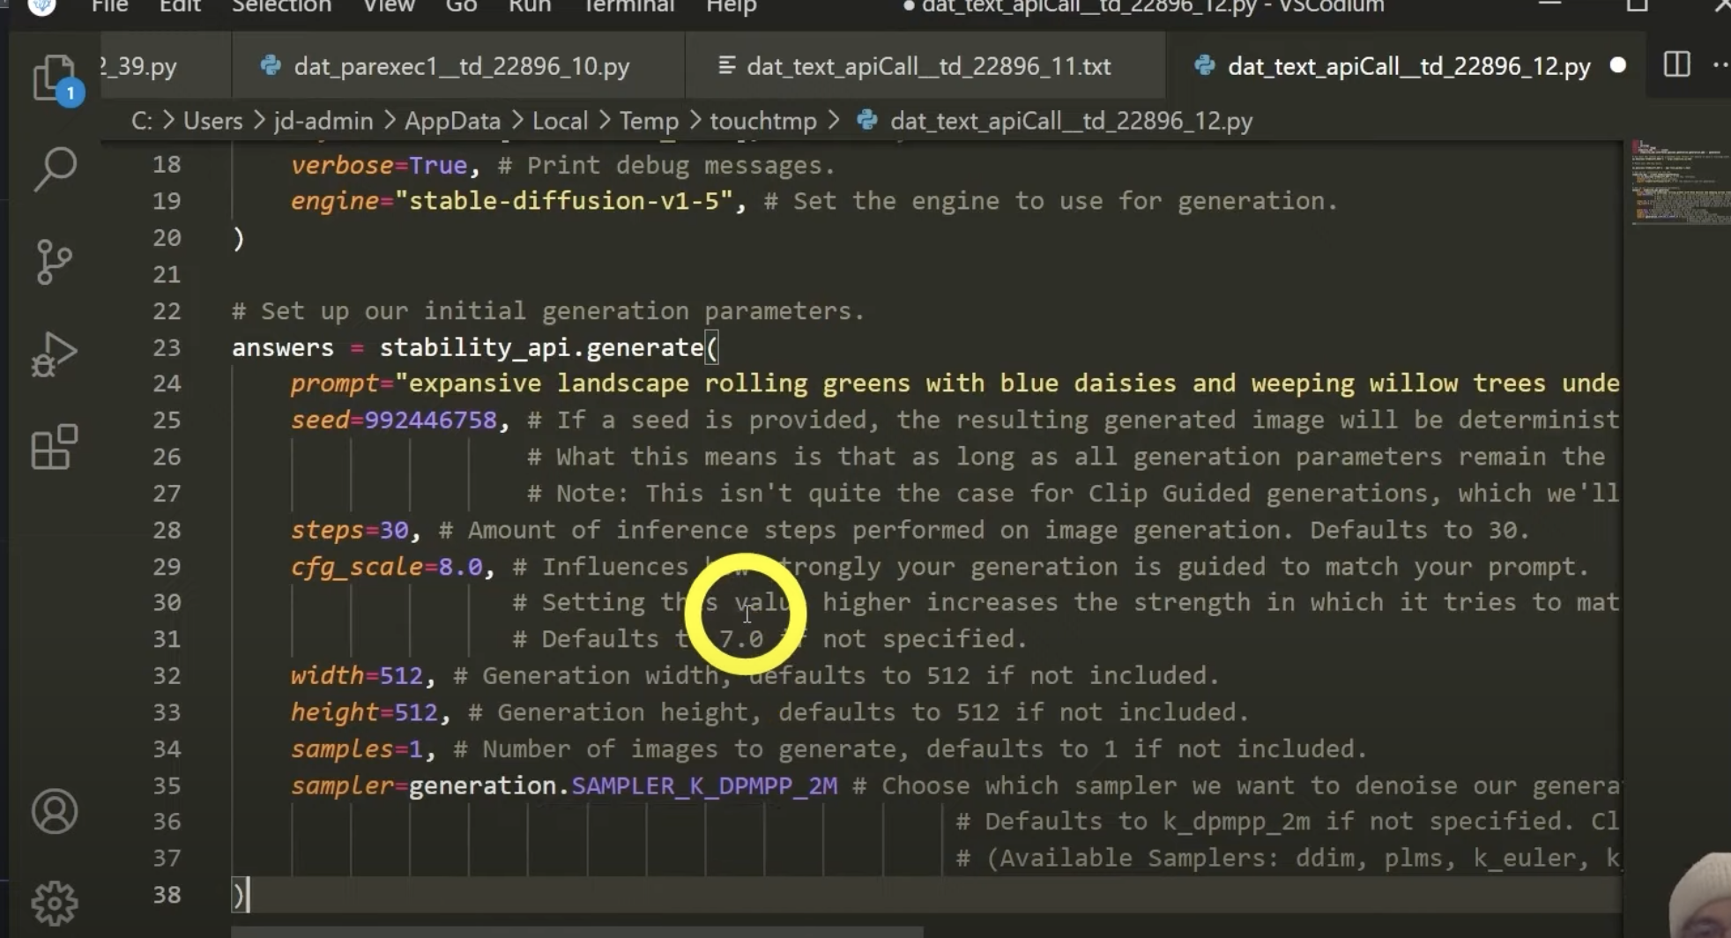
Task: Click closing parenthesis on line 20
Action: pyautogui.click(x=238, y=238)
